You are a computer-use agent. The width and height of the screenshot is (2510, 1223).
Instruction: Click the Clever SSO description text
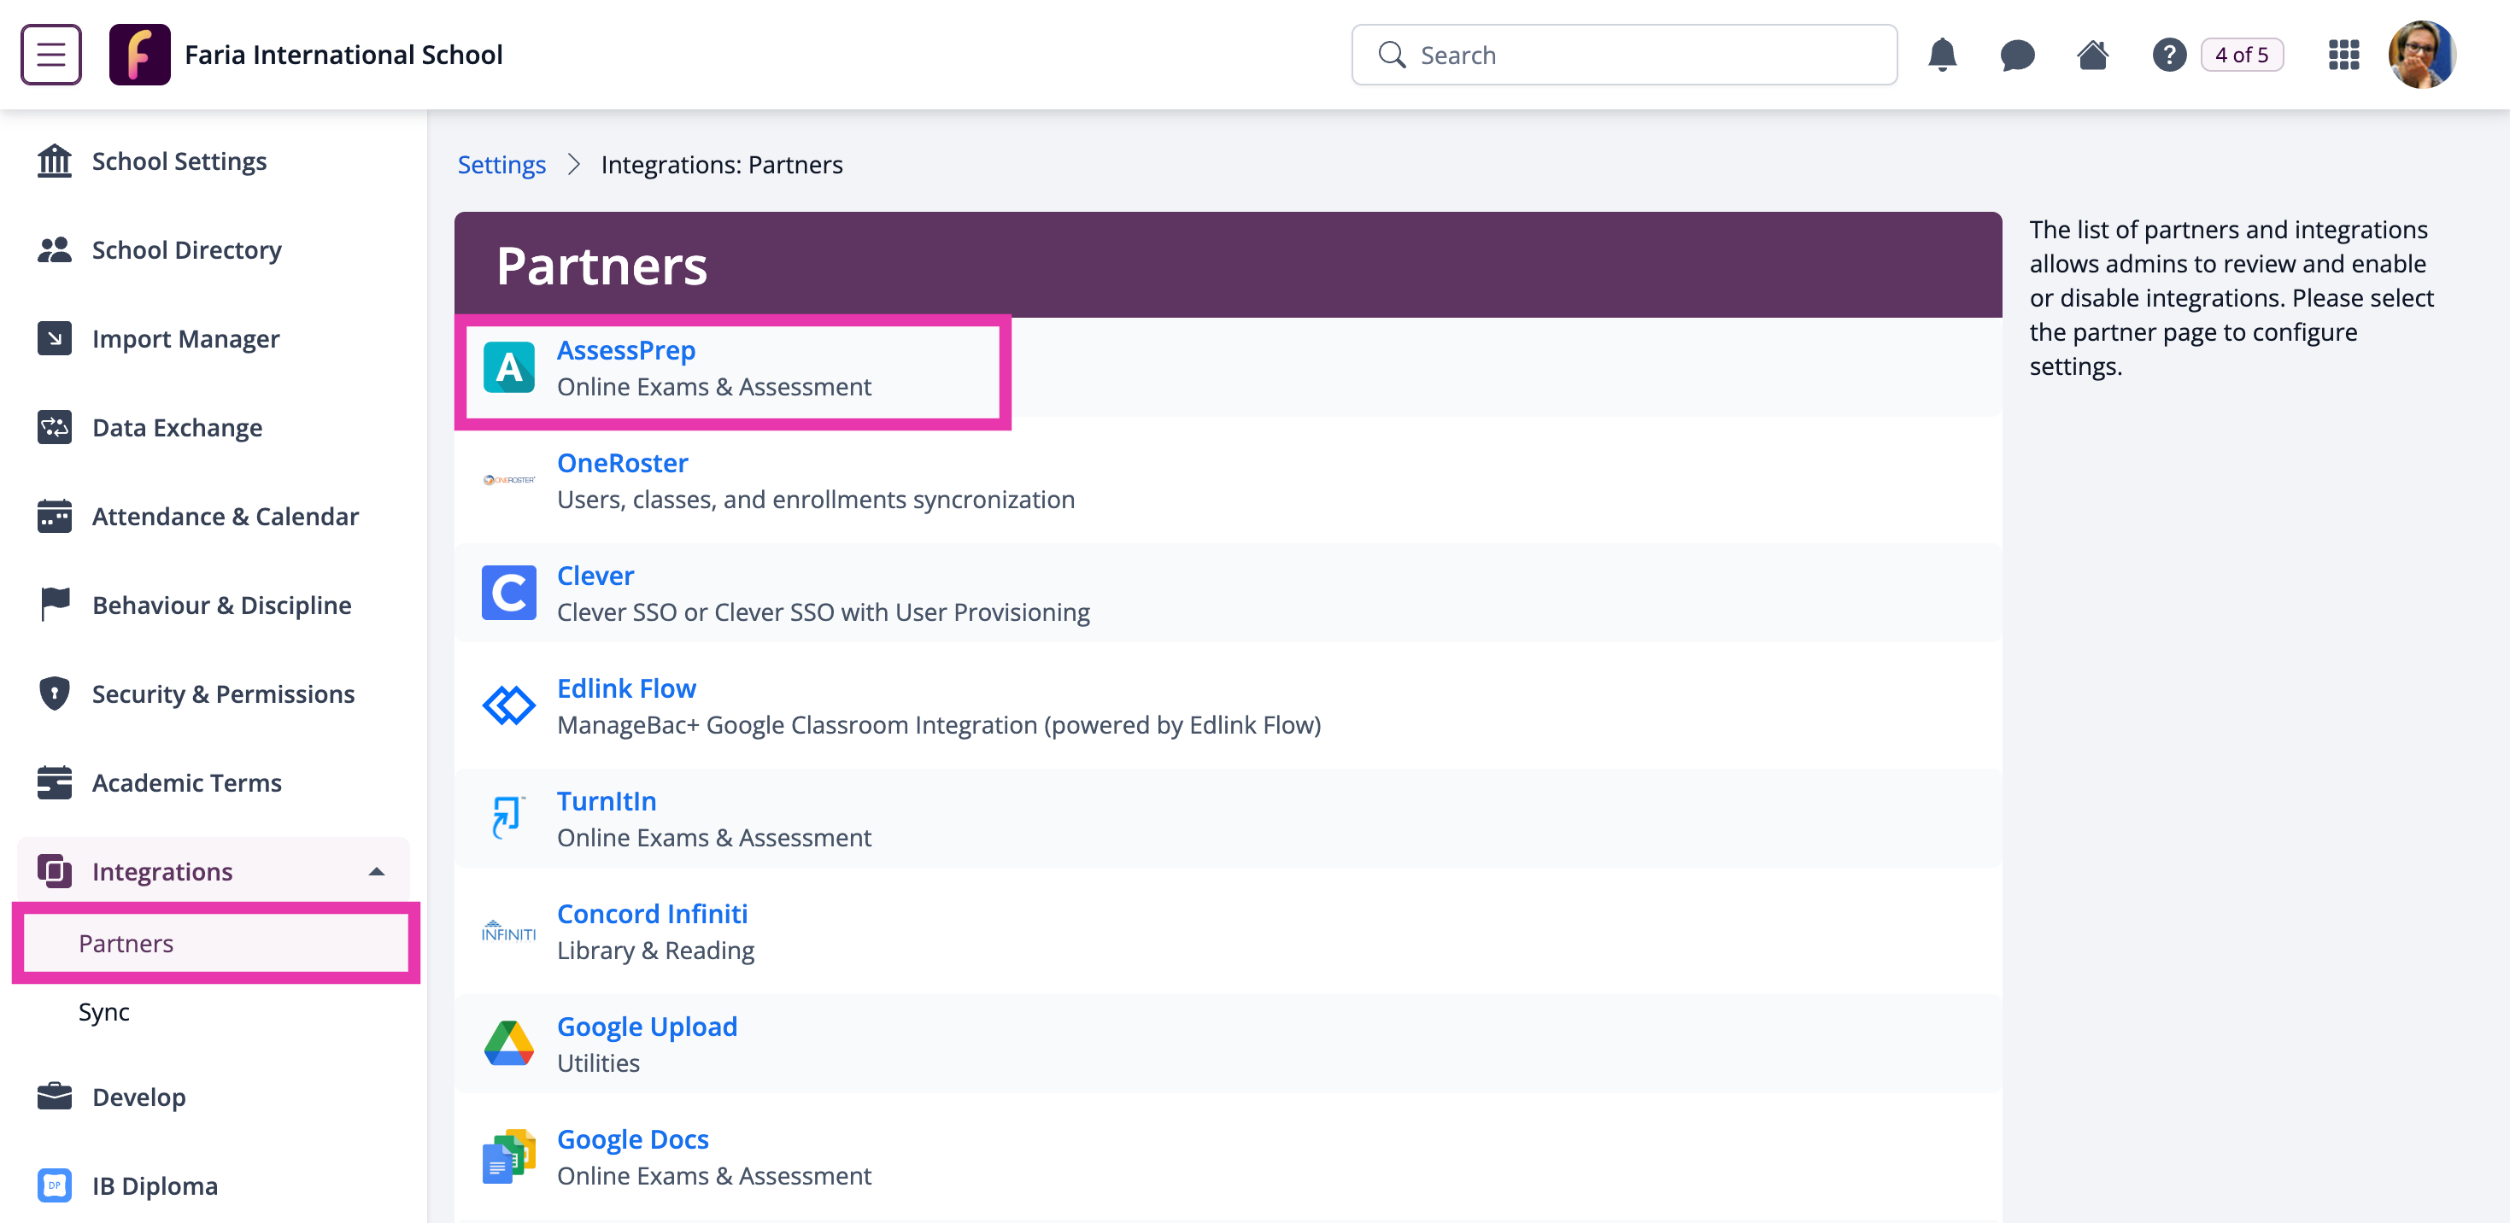click(824, 612)
